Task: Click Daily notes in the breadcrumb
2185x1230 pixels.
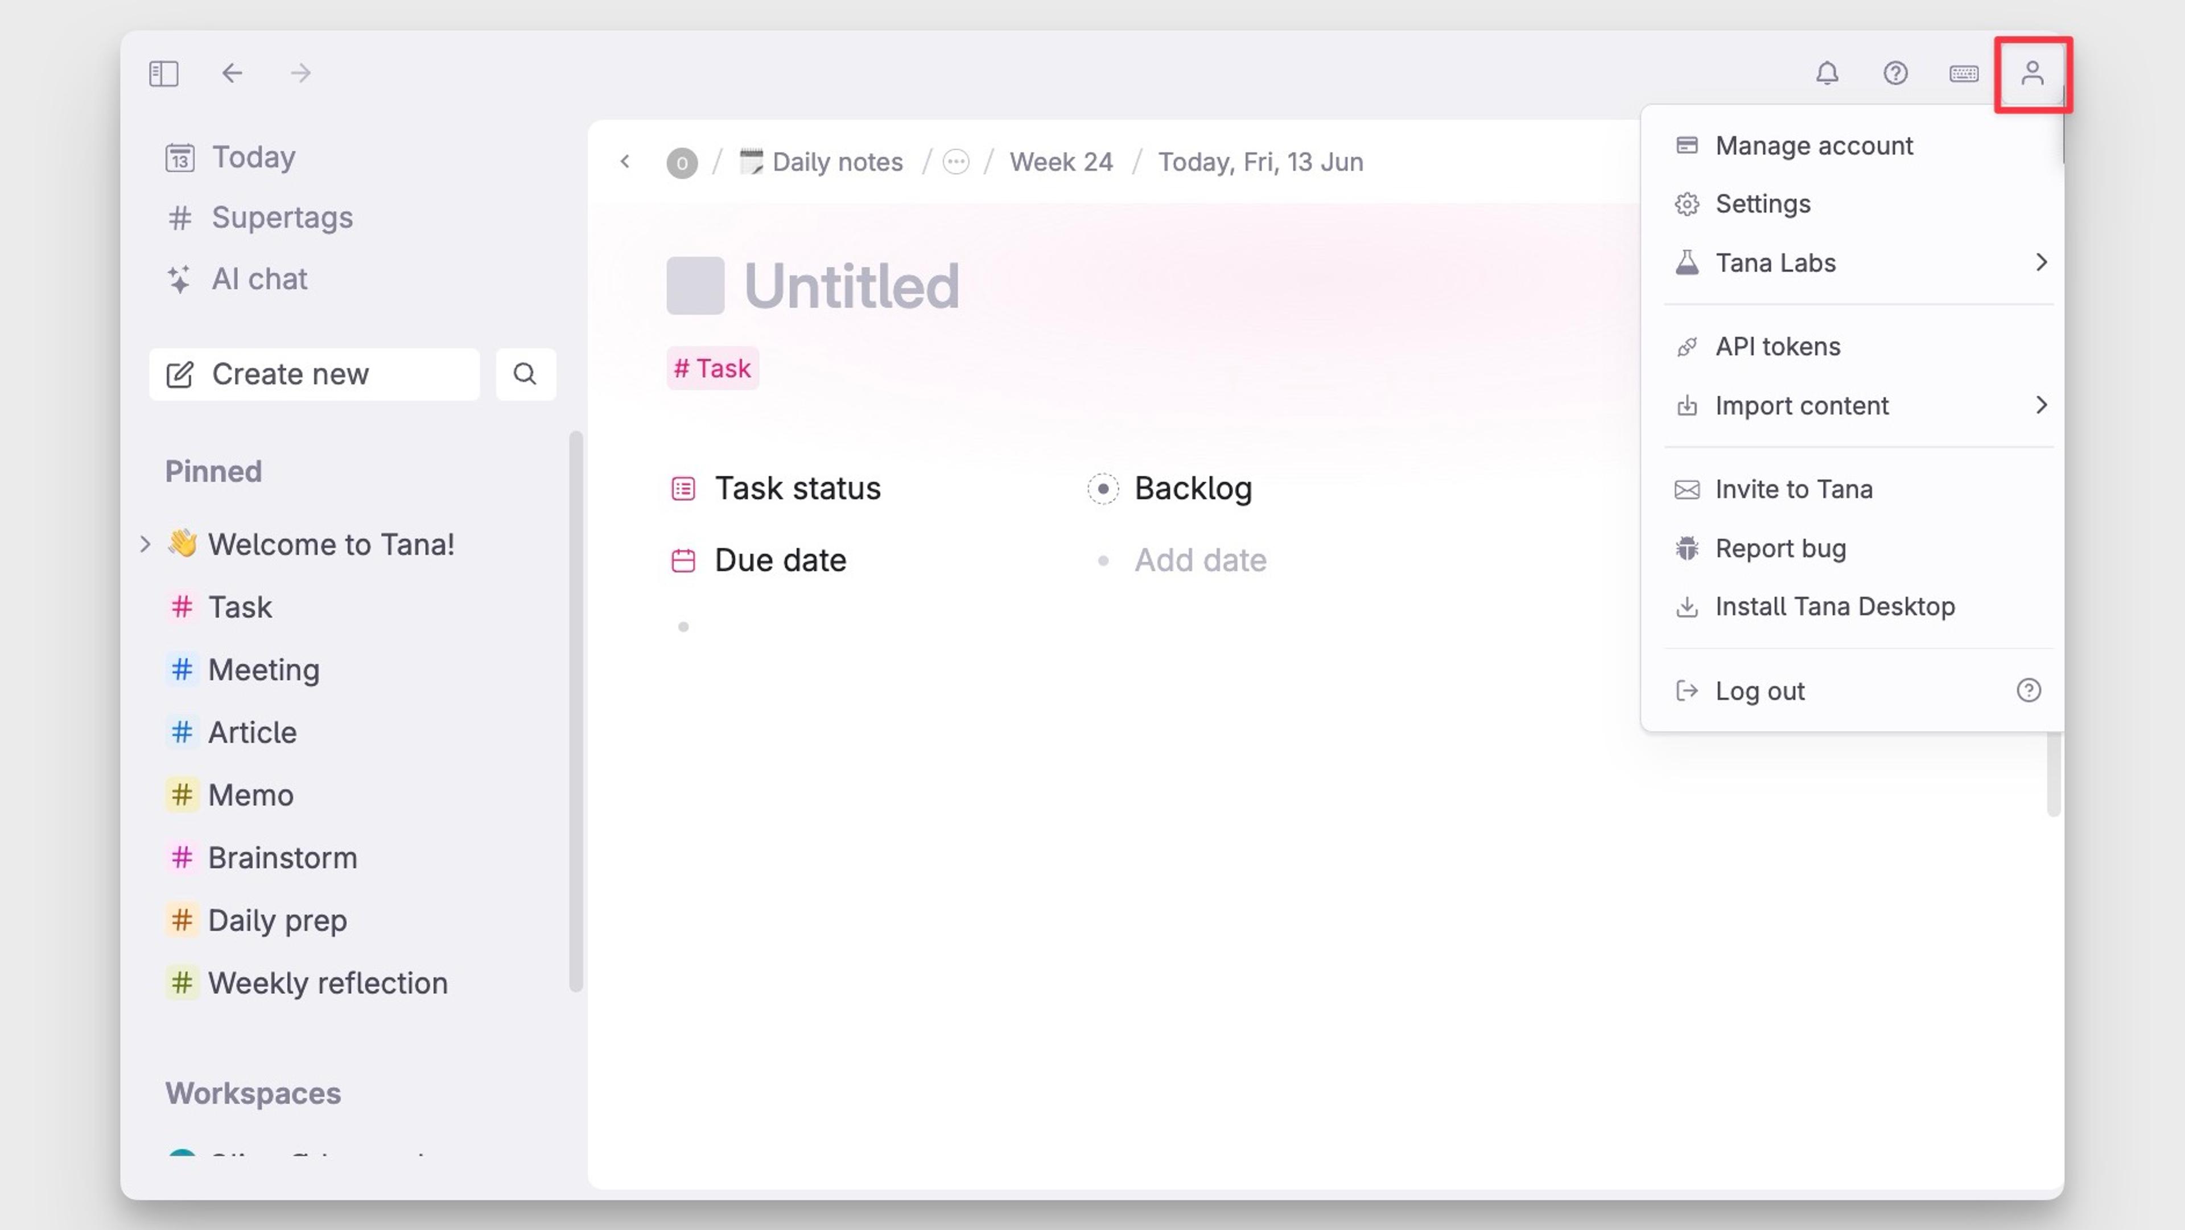Action: click(821, 162)
